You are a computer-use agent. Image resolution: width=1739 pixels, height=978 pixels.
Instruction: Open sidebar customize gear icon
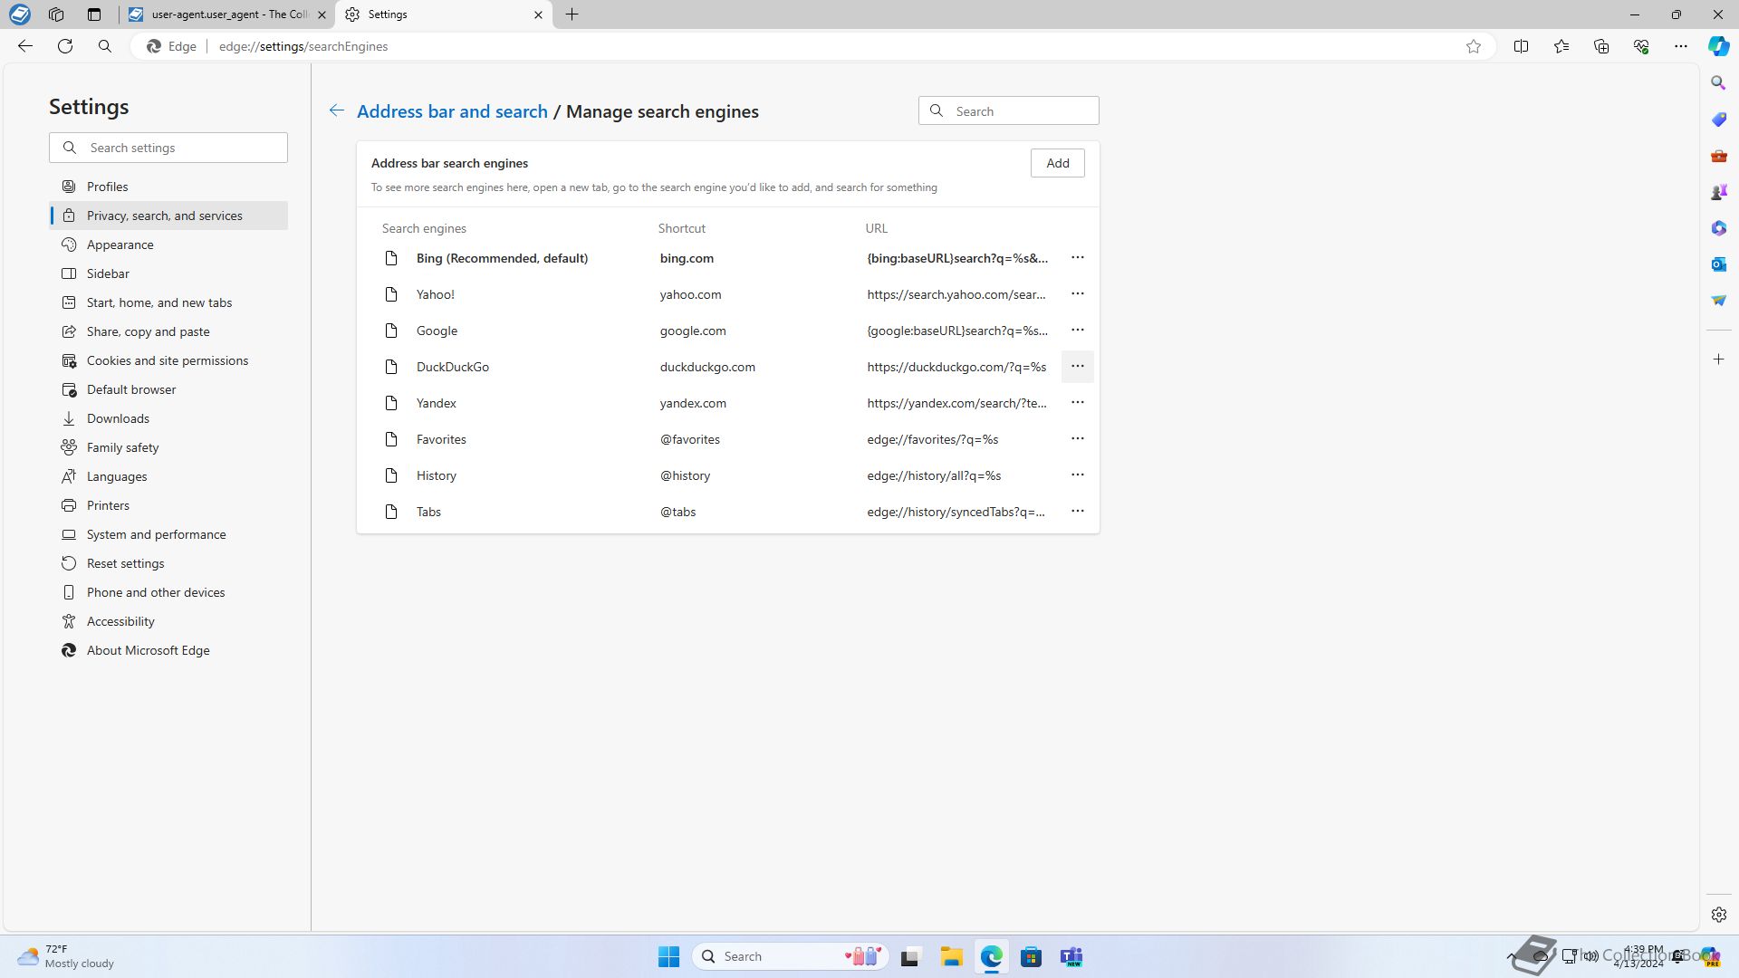tap(1719, 915)
